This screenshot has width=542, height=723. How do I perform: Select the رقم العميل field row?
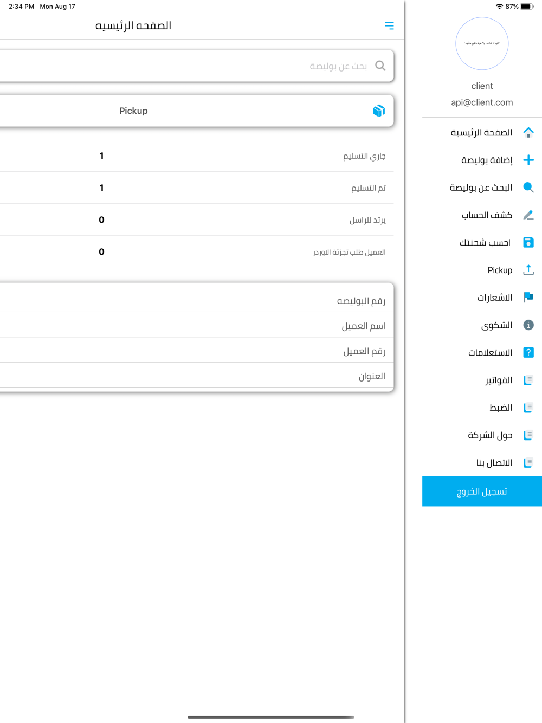(197, 351)
